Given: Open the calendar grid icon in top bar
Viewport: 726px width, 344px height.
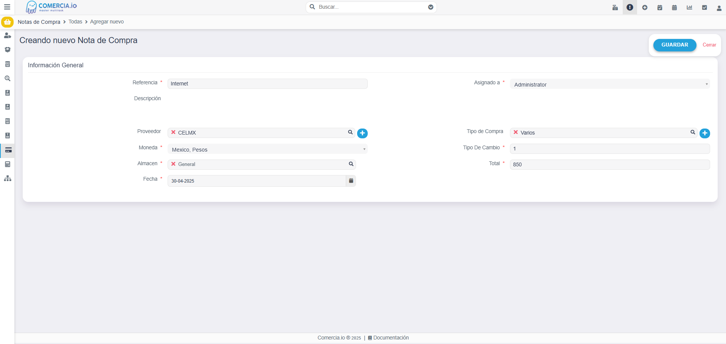Looking at the screenshot, I should click(x=675, y=8).
